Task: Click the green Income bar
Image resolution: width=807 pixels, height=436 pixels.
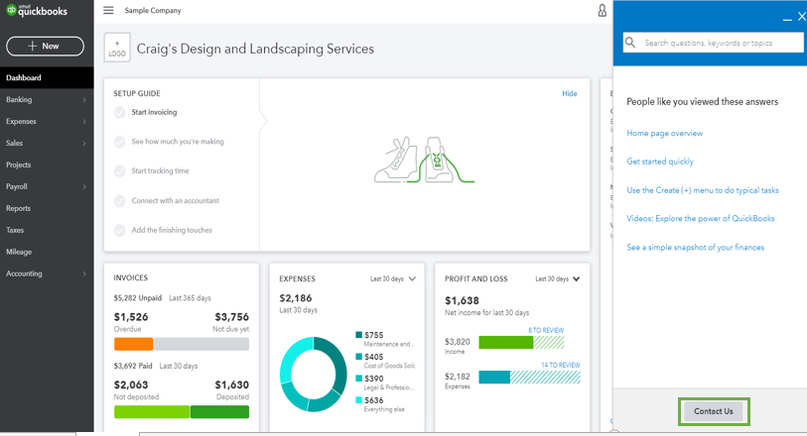Action: click(x=506, y=342)
